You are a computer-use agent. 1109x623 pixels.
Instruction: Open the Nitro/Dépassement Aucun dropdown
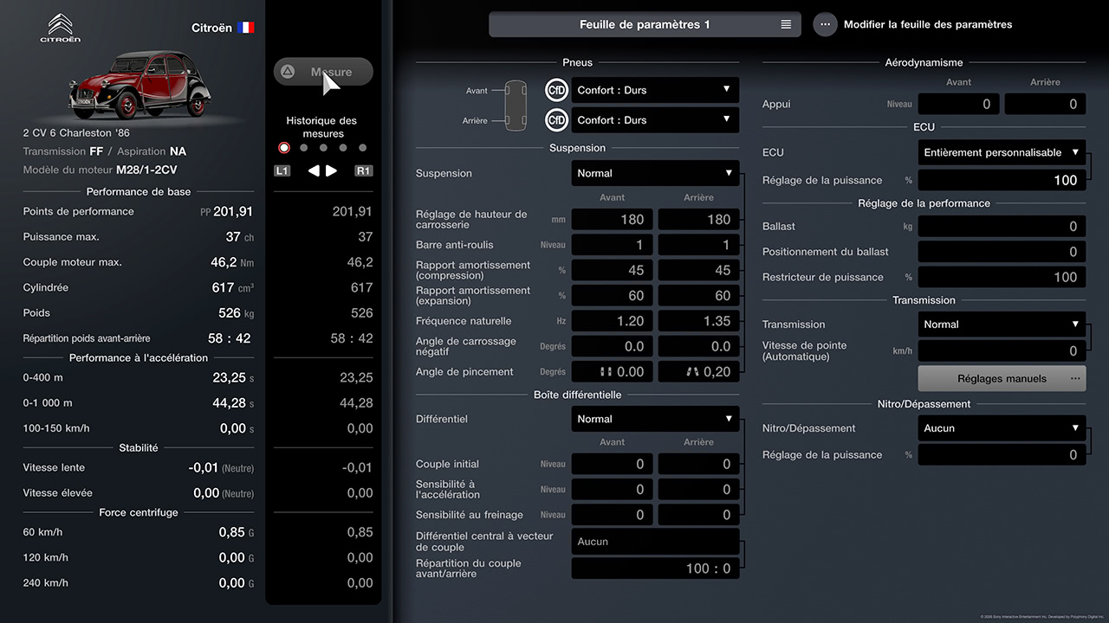coord(1002,428)
